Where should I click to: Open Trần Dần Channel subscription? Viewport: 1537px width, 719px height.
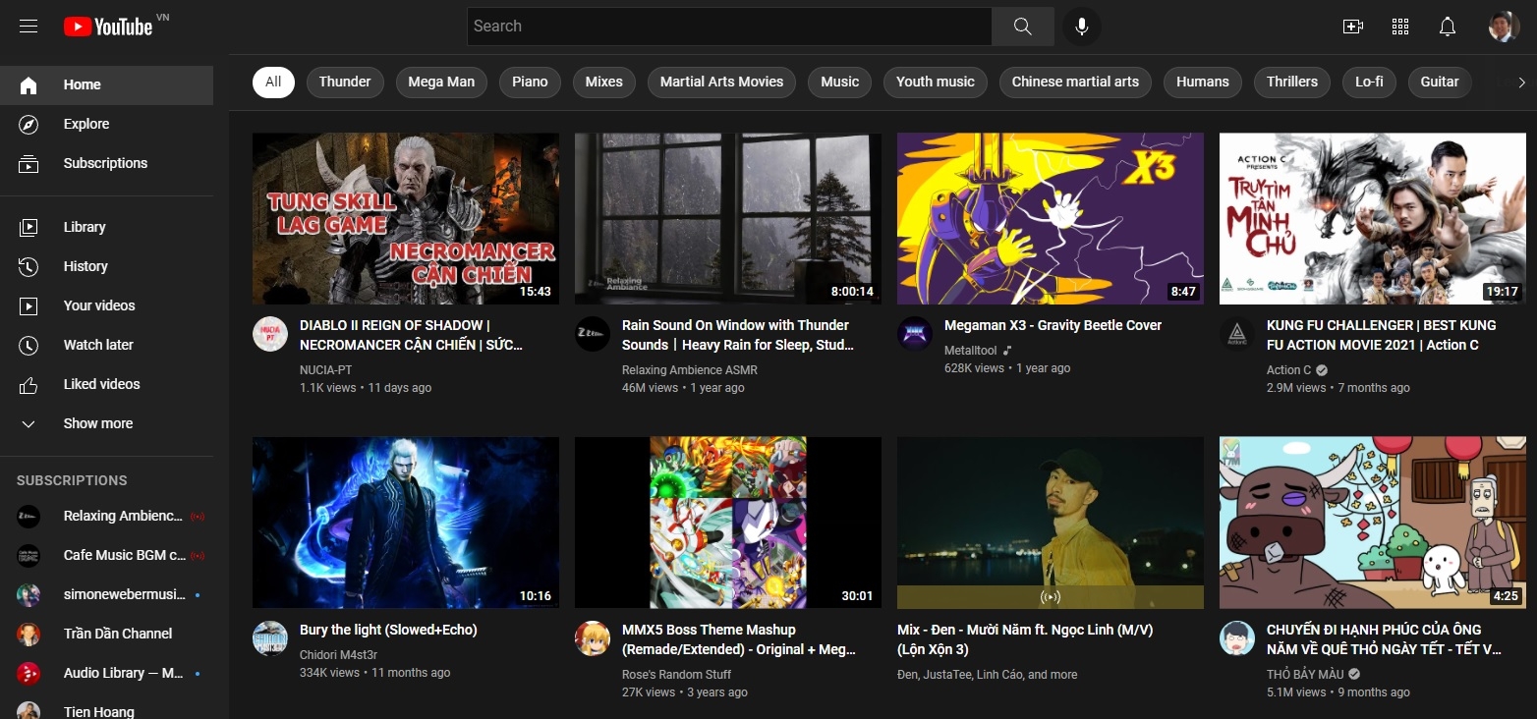click(106, 634)
